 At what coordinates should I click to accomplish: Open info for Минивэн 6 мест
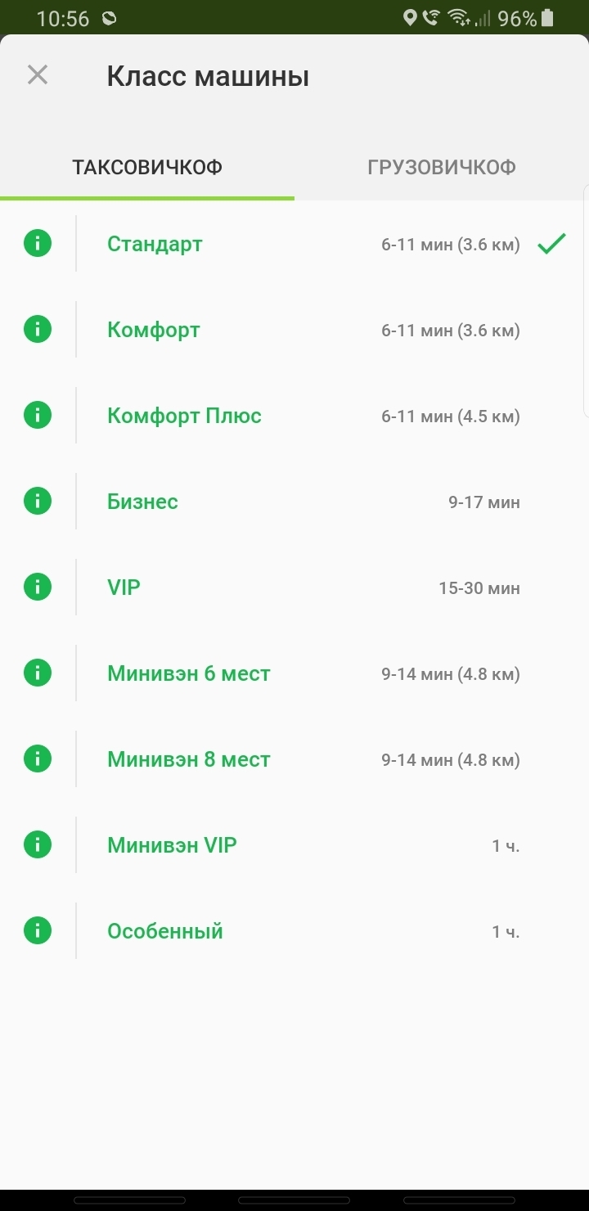(38, 673)
